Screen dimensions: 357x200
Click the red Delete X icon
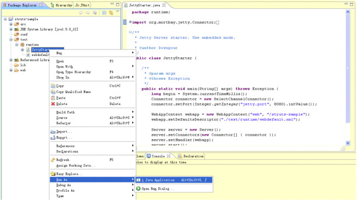click(x=53, y=104)
